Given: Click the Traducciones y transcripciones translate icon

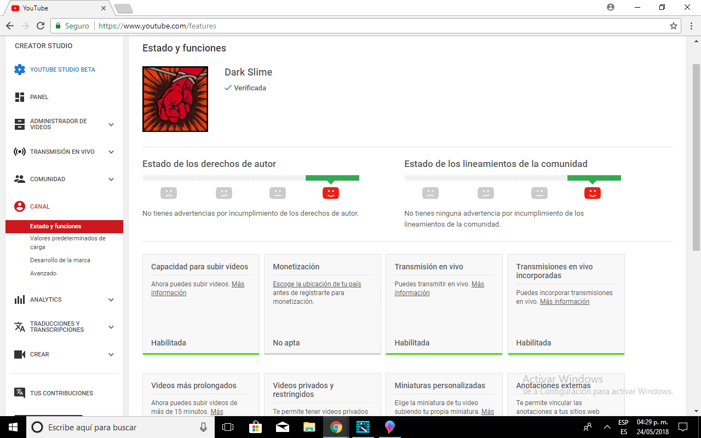Looking at the screenshot, I should tap(20, 327).
